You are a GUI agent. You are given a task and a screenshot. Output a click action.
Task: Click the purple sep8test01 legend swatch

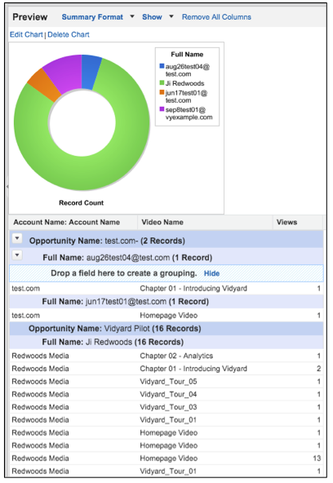(x=162, y=109)
